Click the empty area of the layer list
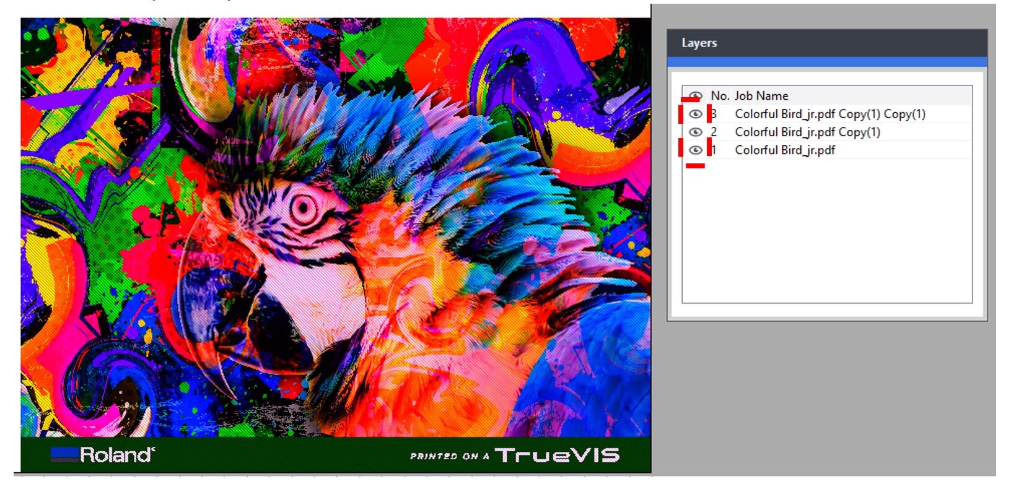The height and width of the screenshot is (484, 1011). point(827,230)
